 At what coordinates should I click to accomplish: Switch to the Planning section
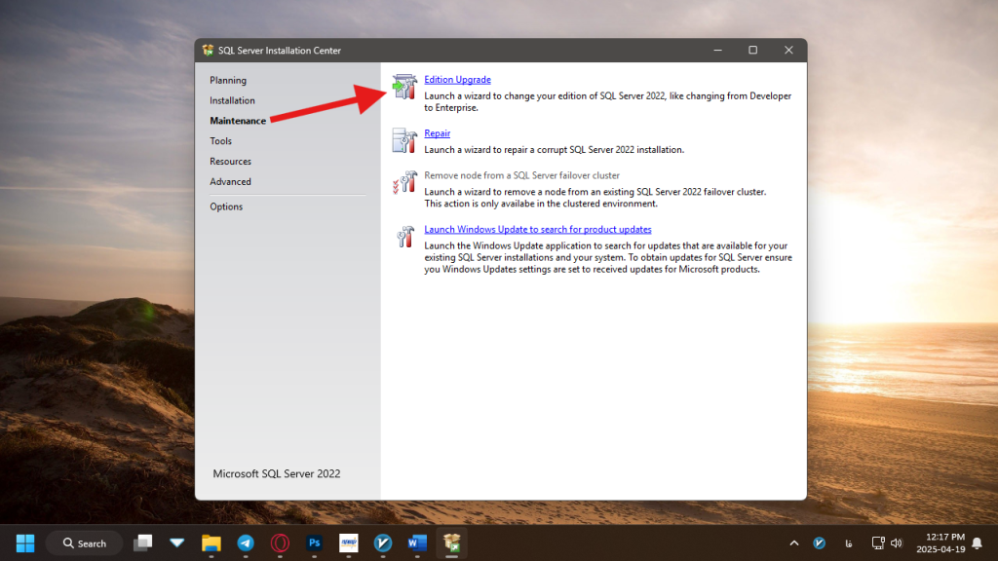click(x=228, y=80)
